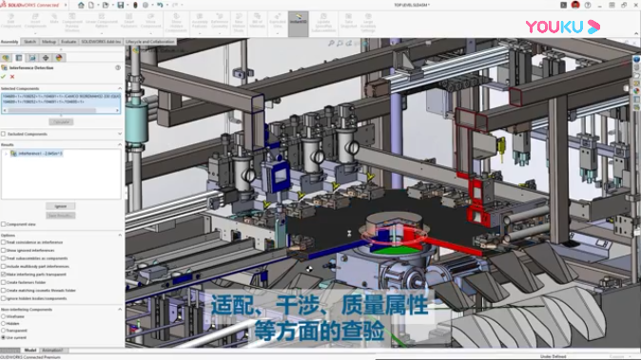
Task: Click the Save Results button
Action: click(x=61, y=216)
